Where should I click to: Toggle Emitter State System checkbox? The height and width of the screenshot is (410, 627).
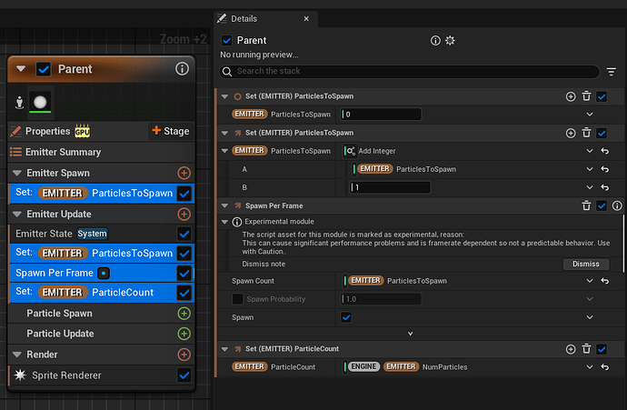(x=184, y=234)
